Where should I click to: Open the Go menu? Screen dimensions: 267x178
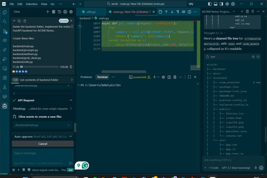pyautogui.click(x=52, y=4)
